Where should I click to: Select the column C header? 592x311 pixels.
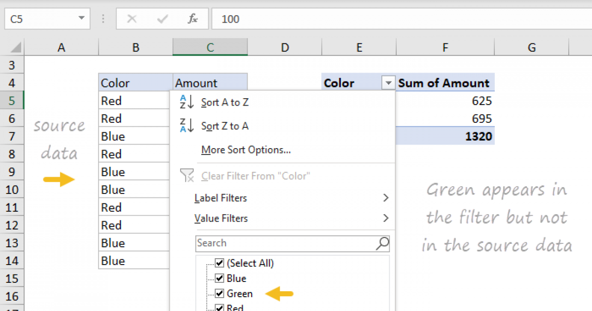pyautogui.click(x=210, y=47)
